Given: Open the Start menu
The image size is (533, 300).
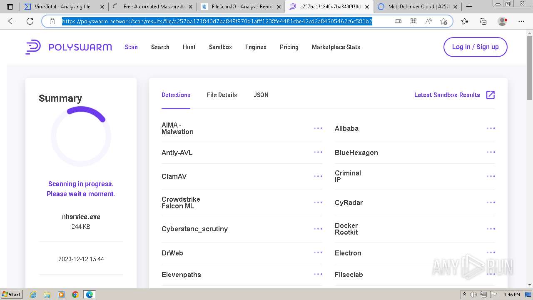Looking at the screenshot, I should point(11,295).
